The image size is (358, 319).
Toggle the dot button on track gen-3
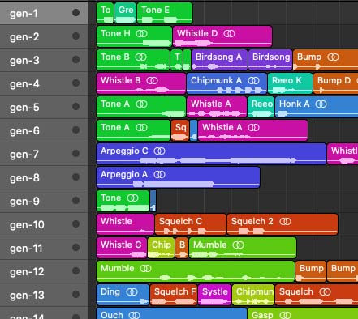(76, 59)
